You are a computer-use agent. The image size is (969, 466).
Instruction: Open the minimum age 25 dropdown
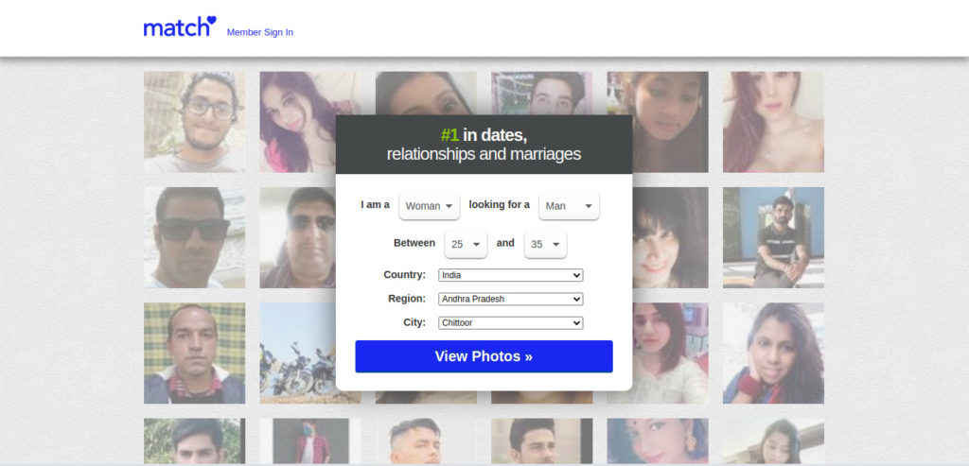[466, 245]
